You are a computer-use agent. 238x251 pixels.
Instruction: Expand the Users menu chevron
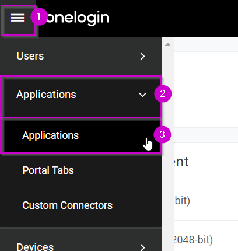pyautogui.click(x=142, y=57)
